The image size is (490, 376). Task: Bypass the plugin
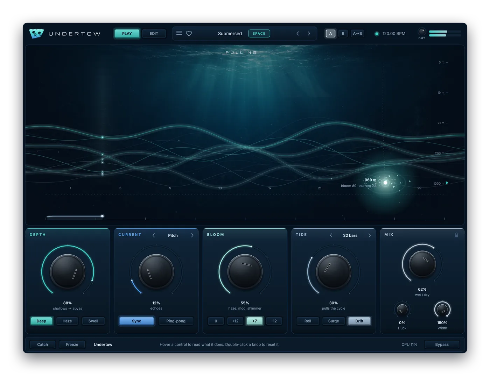point(442,345)
